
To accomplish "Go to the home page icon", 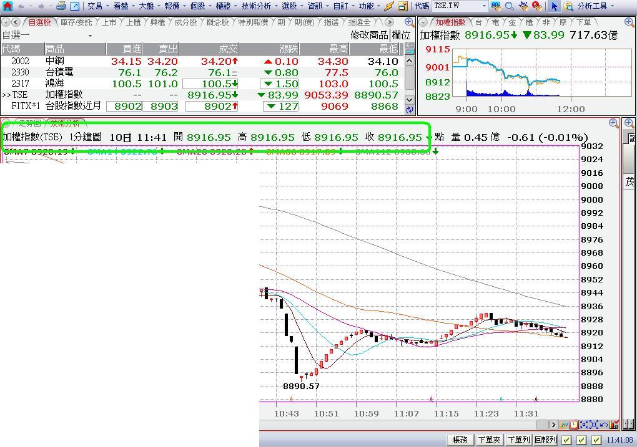I will pyautogui.click(x=7, y=6).
